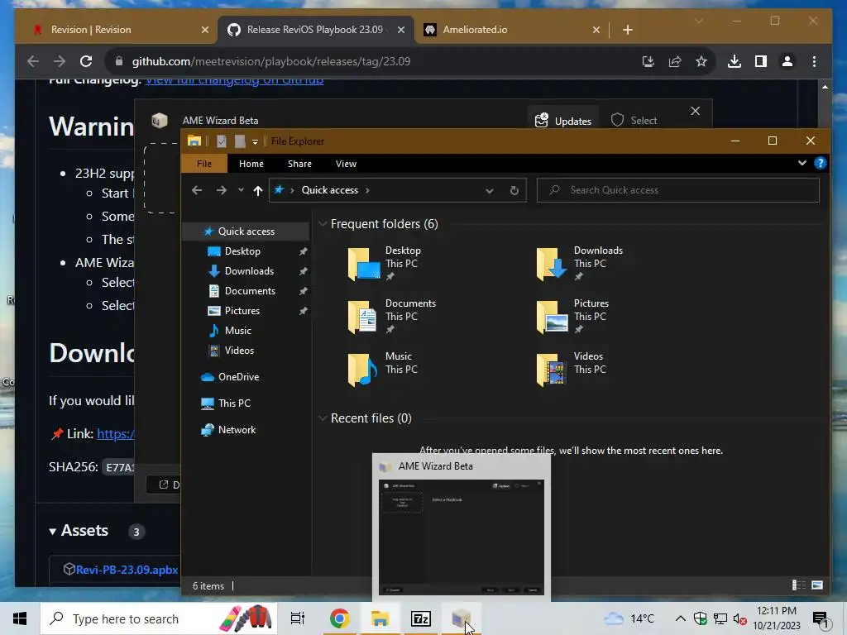Open the Documents frequent folder
Viewport: 847px width, 635px height.
tap(391, 317)
